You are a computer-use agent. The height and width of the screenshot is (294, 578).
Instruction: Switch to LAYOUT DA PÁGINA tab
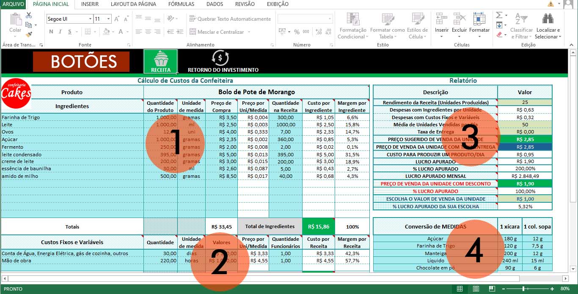tap(133, 4)
